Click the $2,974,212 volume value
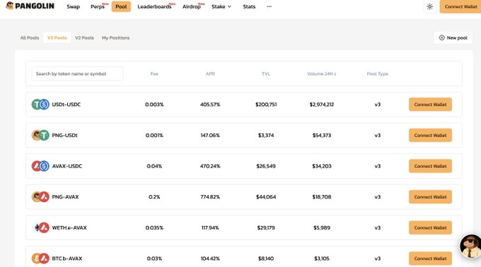The width and height of the screenshot is (481, 267). pos(322,105)
